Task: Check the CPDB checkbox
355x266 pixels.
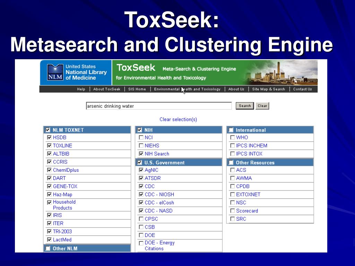Action: (x=232, y=186)
